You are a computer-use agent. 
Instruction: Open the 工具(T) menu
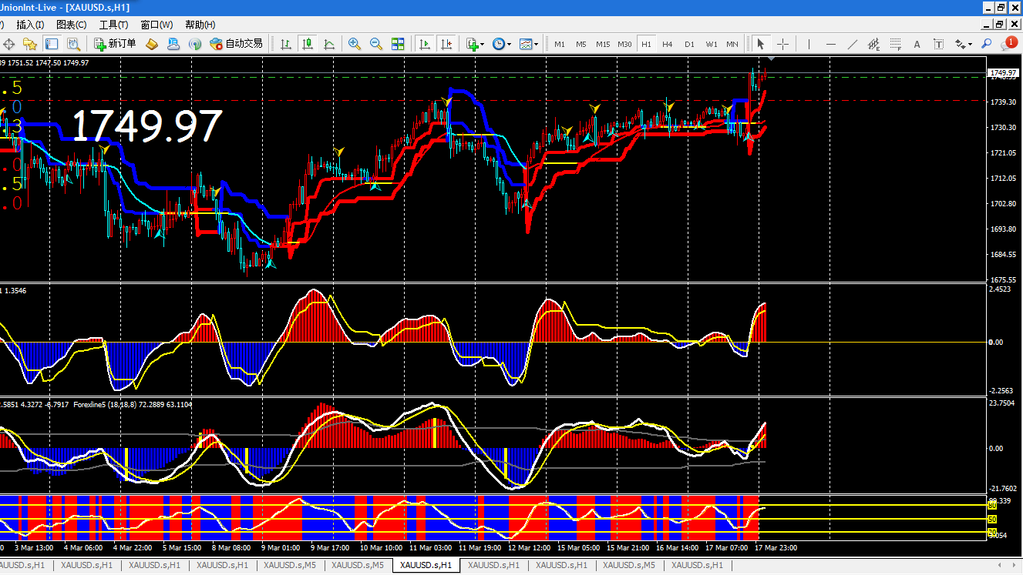tap(113, 25)
